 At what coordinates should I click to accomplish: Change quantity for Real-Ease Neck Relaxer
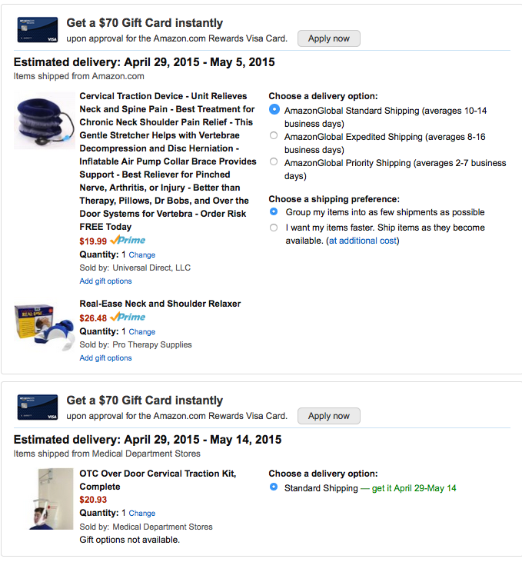click(141, 331)
